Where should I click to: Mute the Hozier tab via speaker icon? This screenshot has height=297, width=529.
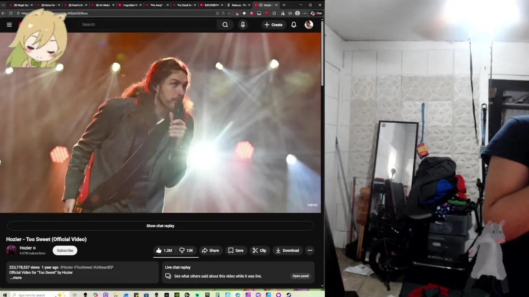point(261,5)
